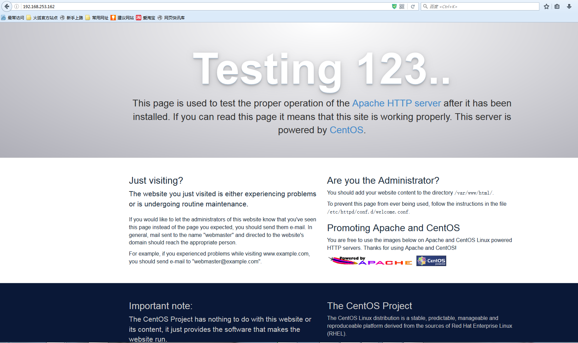Click the 'www.example.com' text
Screen dimensions: 578x343
tap(286, 254)
